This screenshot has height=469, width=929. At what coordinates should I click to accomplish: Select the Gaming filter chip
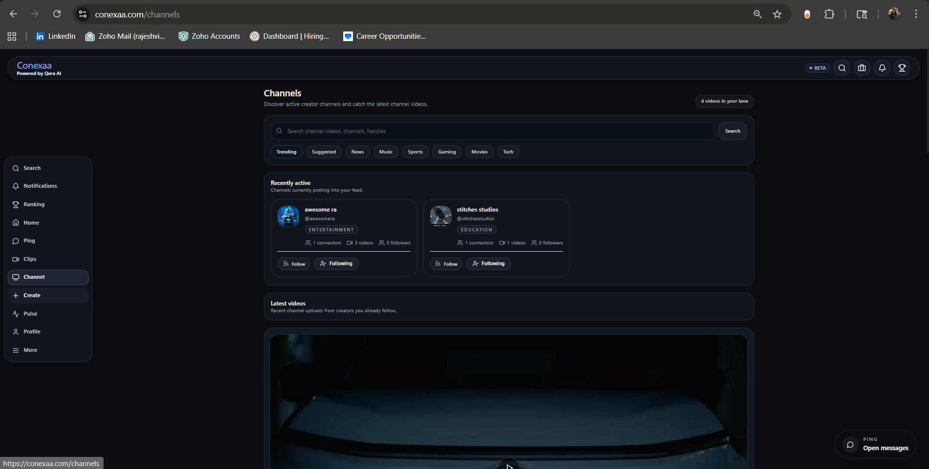click(x=447, y=152)
